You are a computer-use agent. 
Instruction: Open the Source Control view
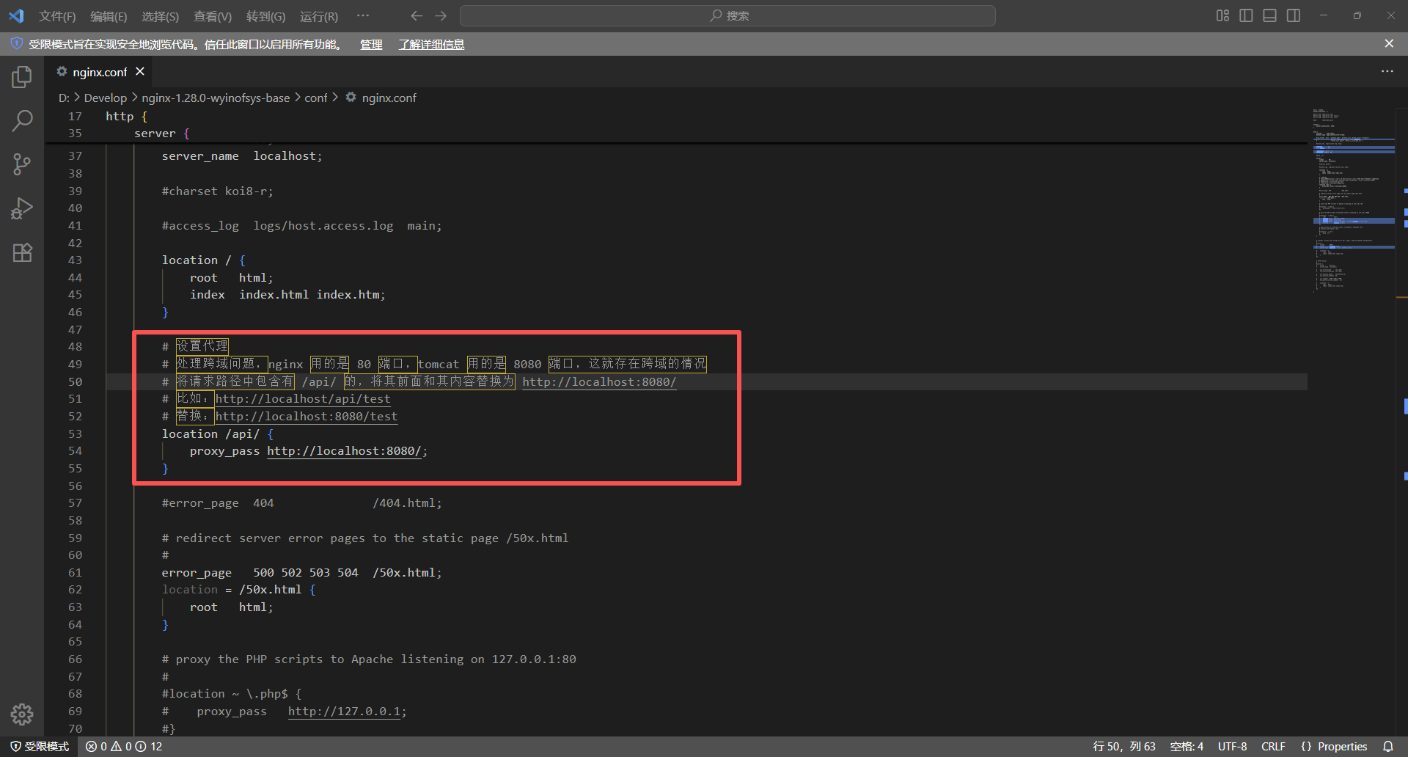pos(22,164)
